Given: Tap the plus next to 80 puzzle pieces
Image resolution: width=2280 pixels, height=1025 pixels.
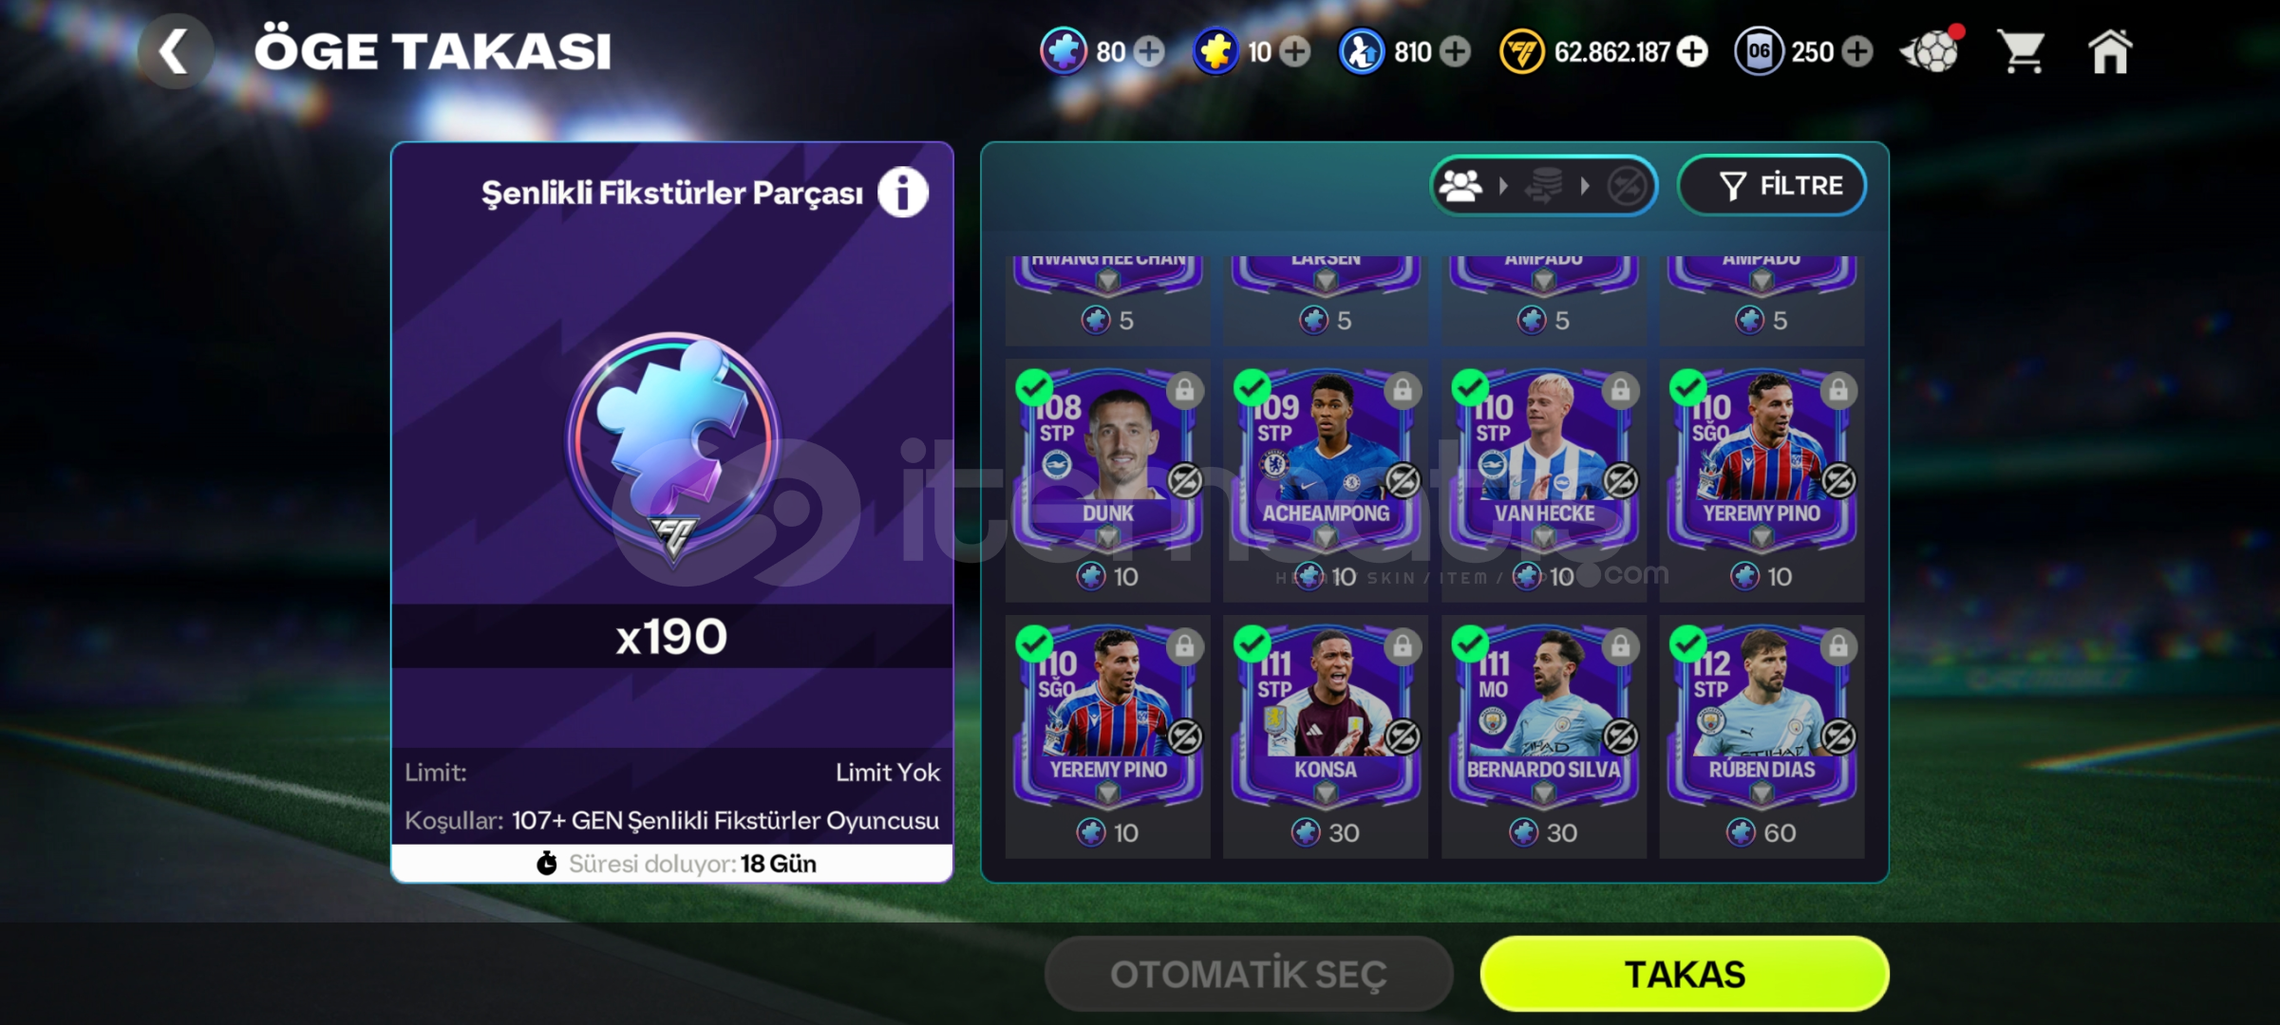Looking at the screenshot, I should [x=1149, y=51].
